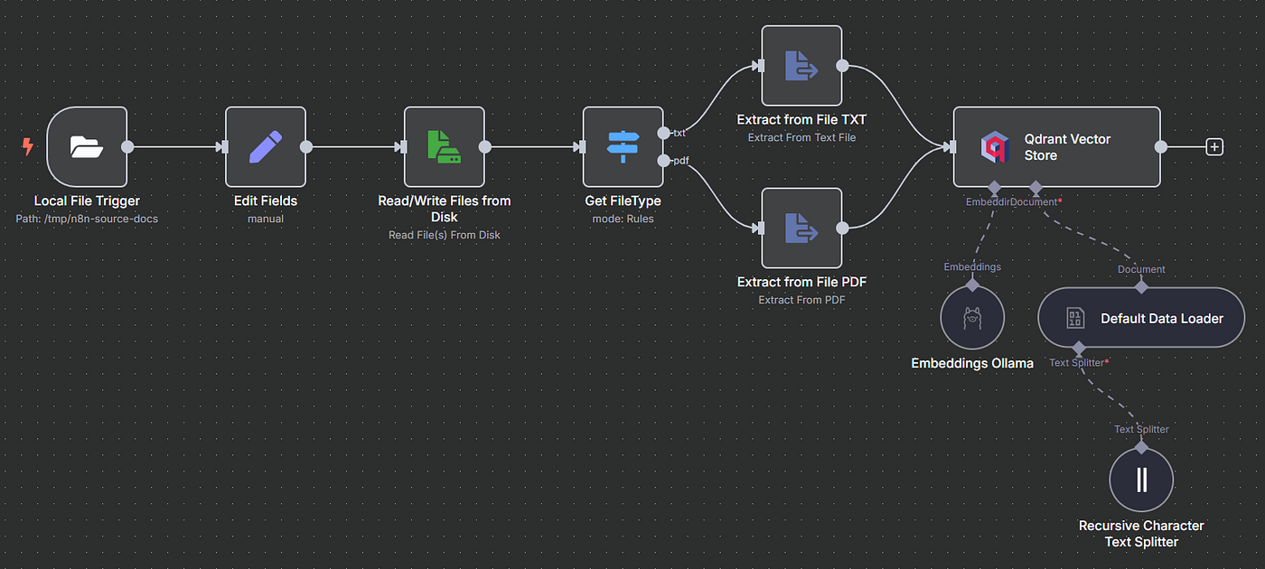
Task: Select the Embeddings Ollama llama node
Action: coord(972,318)
